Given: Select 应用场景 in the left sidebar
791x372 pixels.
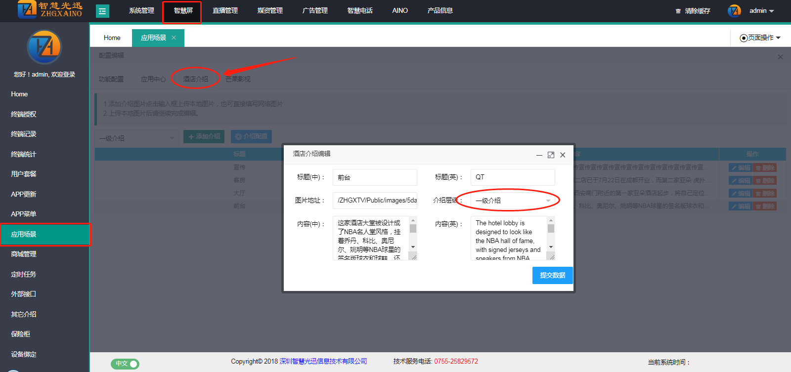Looking at the screenshot, I should click(44, 234).
